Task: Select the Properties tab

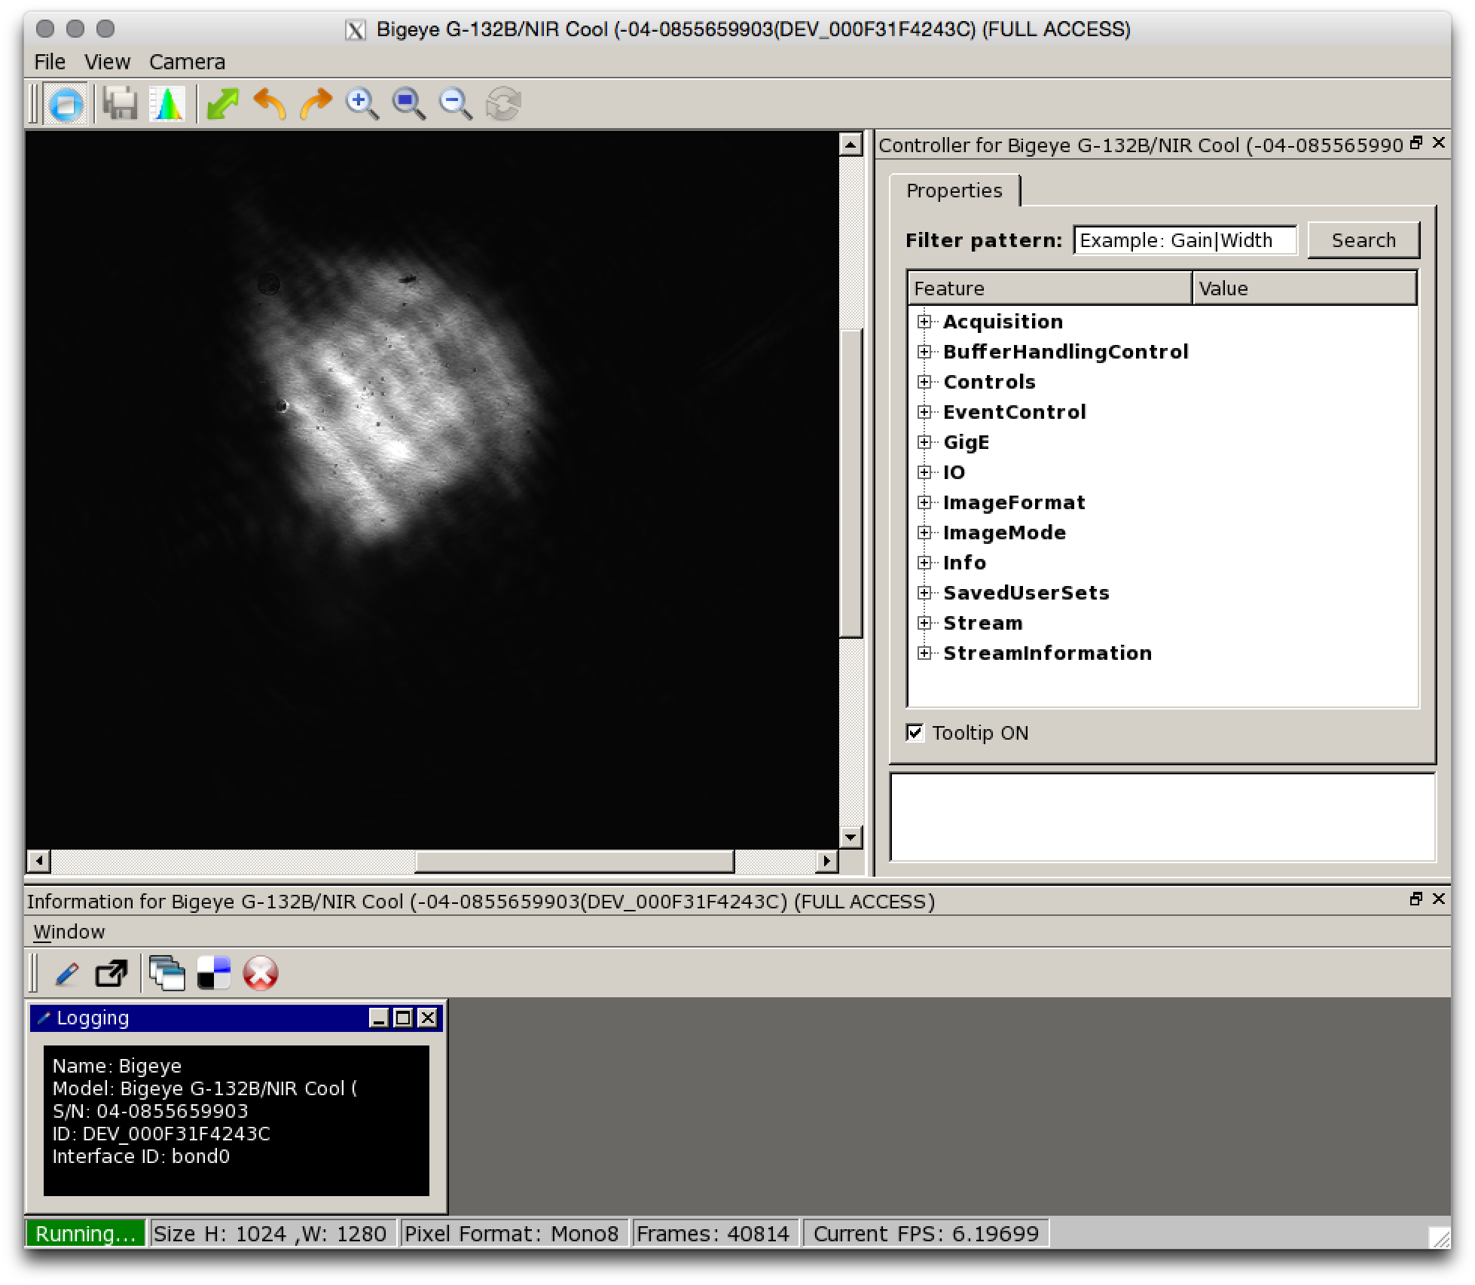Action: [954, 191]
